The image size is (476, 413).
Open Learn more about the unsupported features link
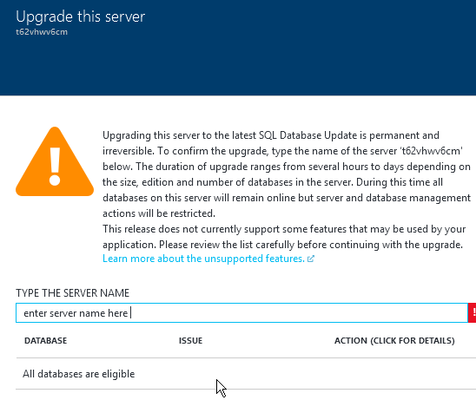[203, 259]
